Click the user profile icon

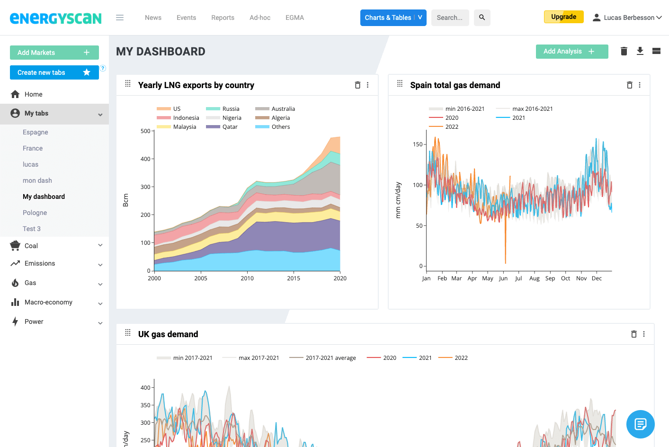pos(597,18)
